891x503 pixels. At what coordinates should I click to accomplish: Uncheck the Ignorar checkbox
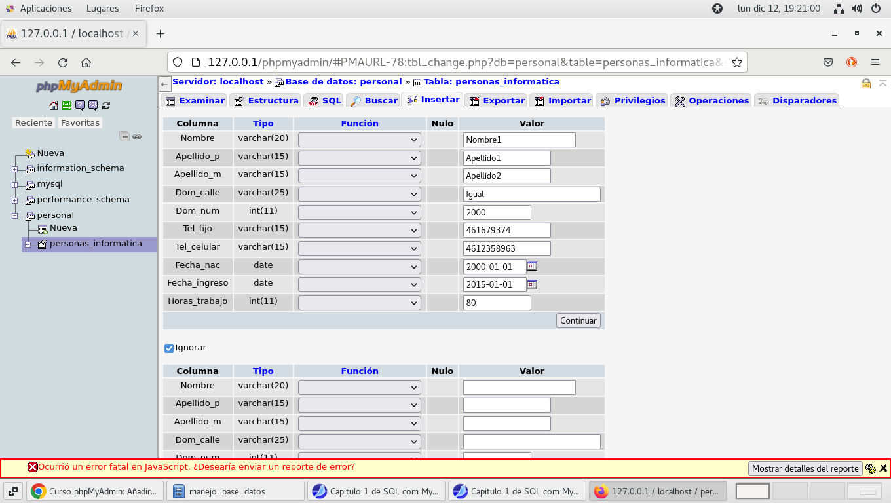(x=169, y=348)
